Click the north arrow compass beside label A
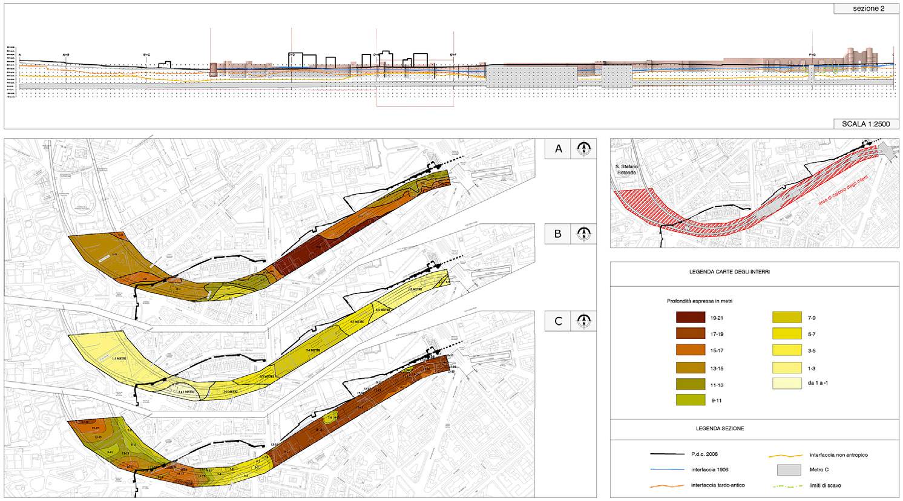Screen dimensions: 903x501 tap(583, 149)
